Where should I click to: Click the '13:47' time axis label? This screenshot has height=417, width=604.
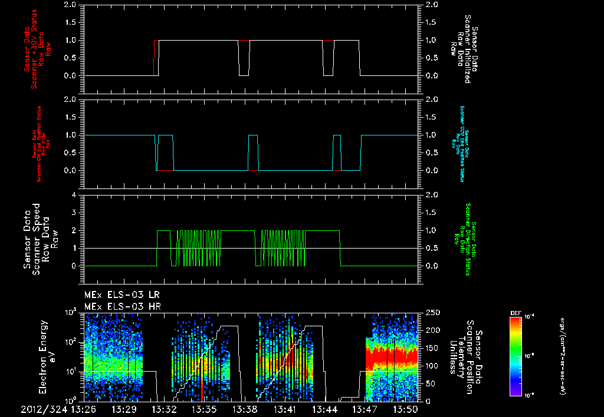366,409
